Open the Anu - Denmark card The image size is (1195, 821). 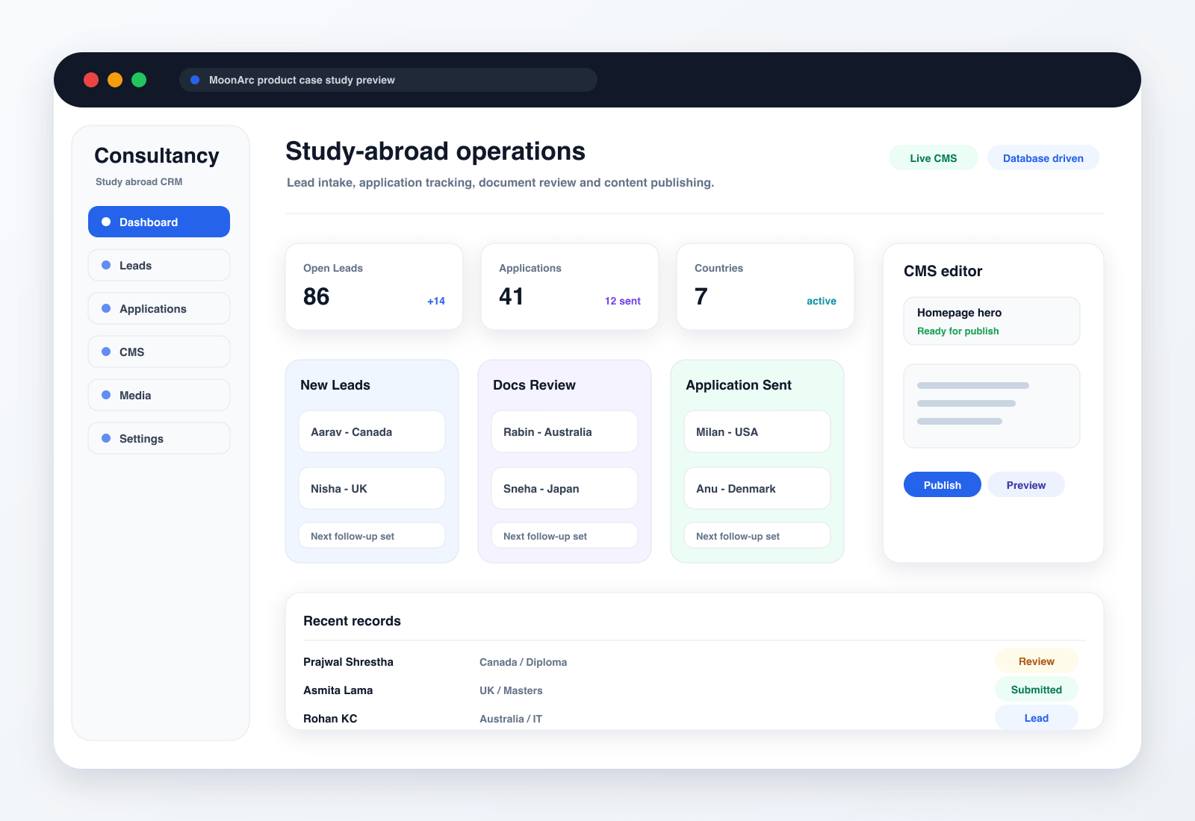[x=757, y=488]
